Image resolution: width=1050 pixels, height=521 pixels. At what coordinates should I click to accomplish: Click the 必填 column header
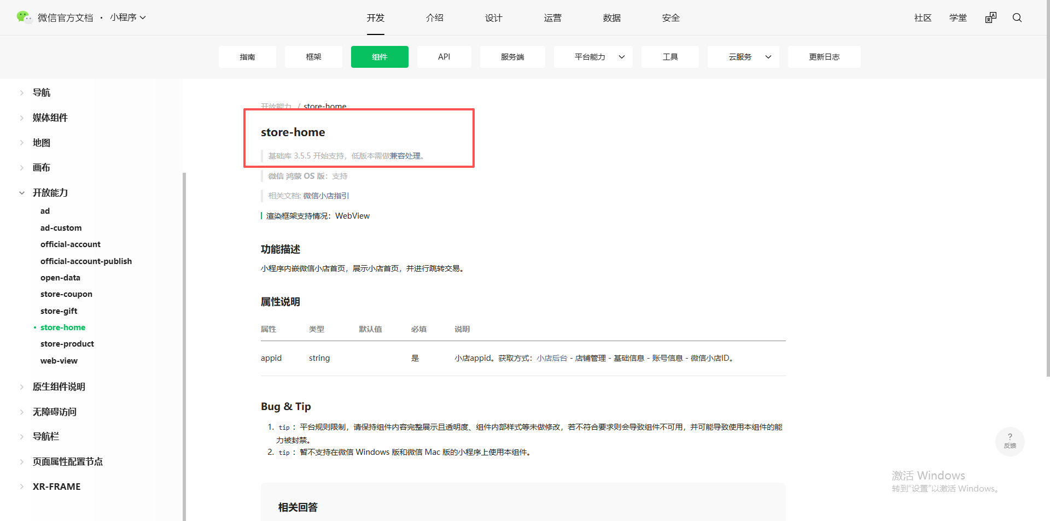(x=419, y=329)
